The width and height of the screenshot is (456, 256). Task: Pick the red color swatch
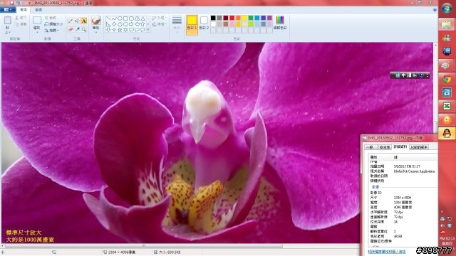232,18
